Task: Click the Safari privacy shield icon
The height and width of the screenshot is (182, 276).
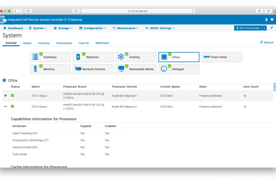Action: point(76,11)
